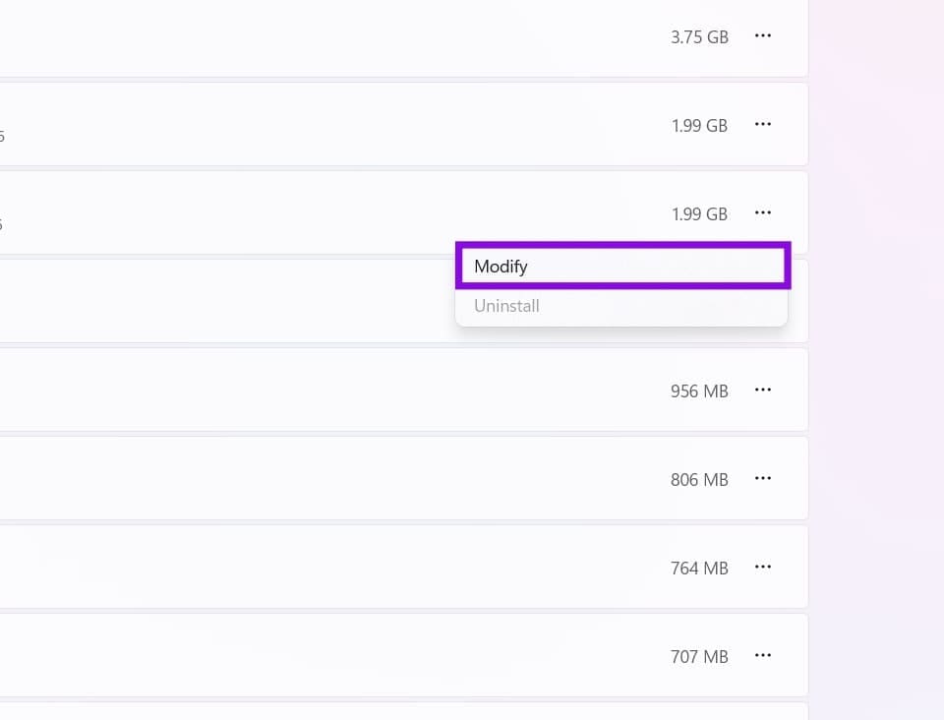Click the 3.75 GB size label
The width and height of the screenshot is (944, 720).
coord(699,37)
